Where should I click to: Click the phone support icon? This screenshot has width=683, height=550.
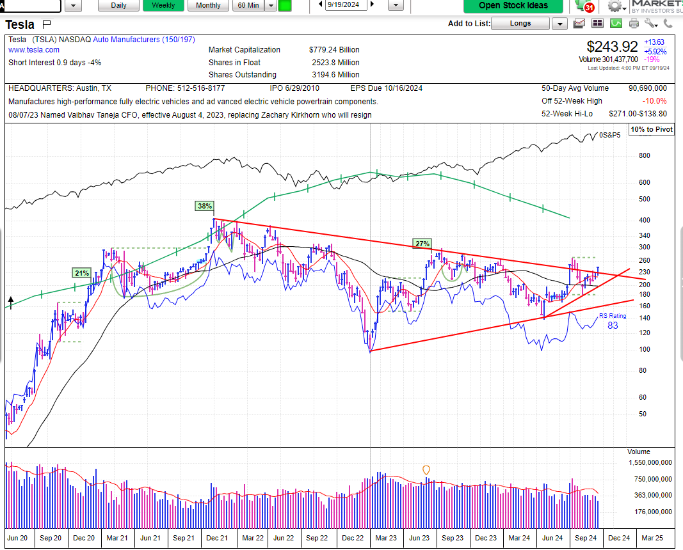[x=668, y=24]
